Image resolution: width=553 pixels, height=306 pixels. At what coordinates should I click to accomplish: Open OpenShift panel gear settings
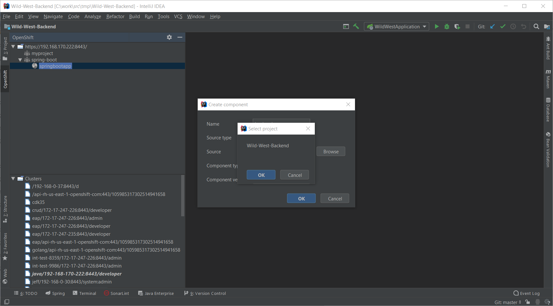(169, 37)
